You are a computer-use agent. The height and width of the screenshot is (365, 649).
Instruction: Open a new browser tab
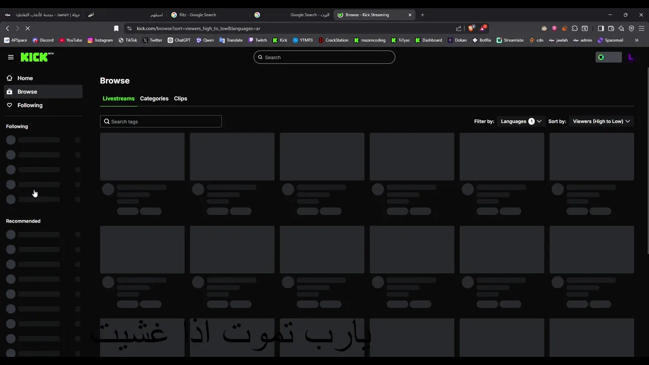point(422,15)
